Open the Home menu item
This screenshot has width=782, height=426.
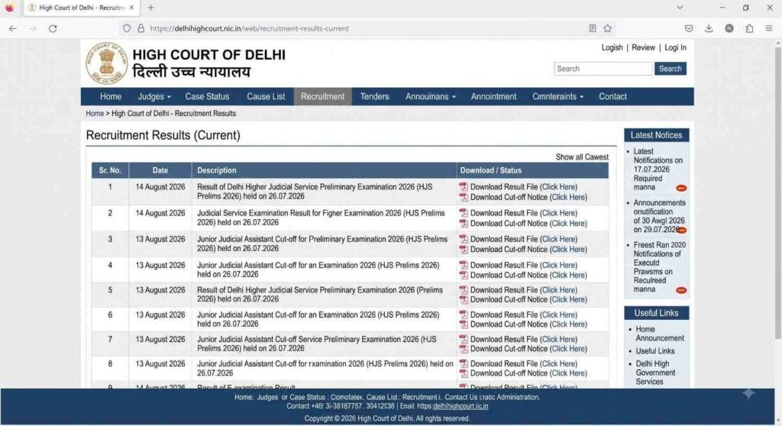click(111, 97)
